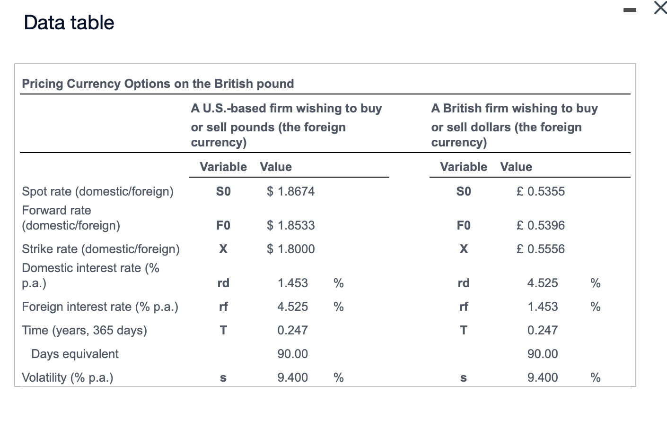
Task: Click the Variable column header on the left
Action: point(223,167)
